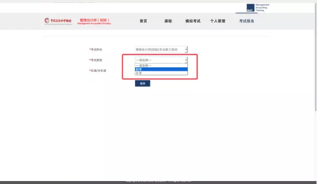This screenshot has width=317, height=184.
Task: Choose the 请选择 placeholder option in list
Action: pyautogui.click(x=161, y=65)
